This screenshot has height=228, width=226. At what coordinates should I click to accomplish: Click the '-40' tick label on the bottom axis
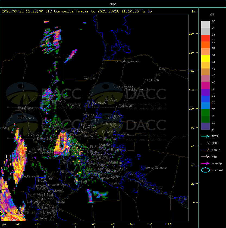tap(18, 224)
